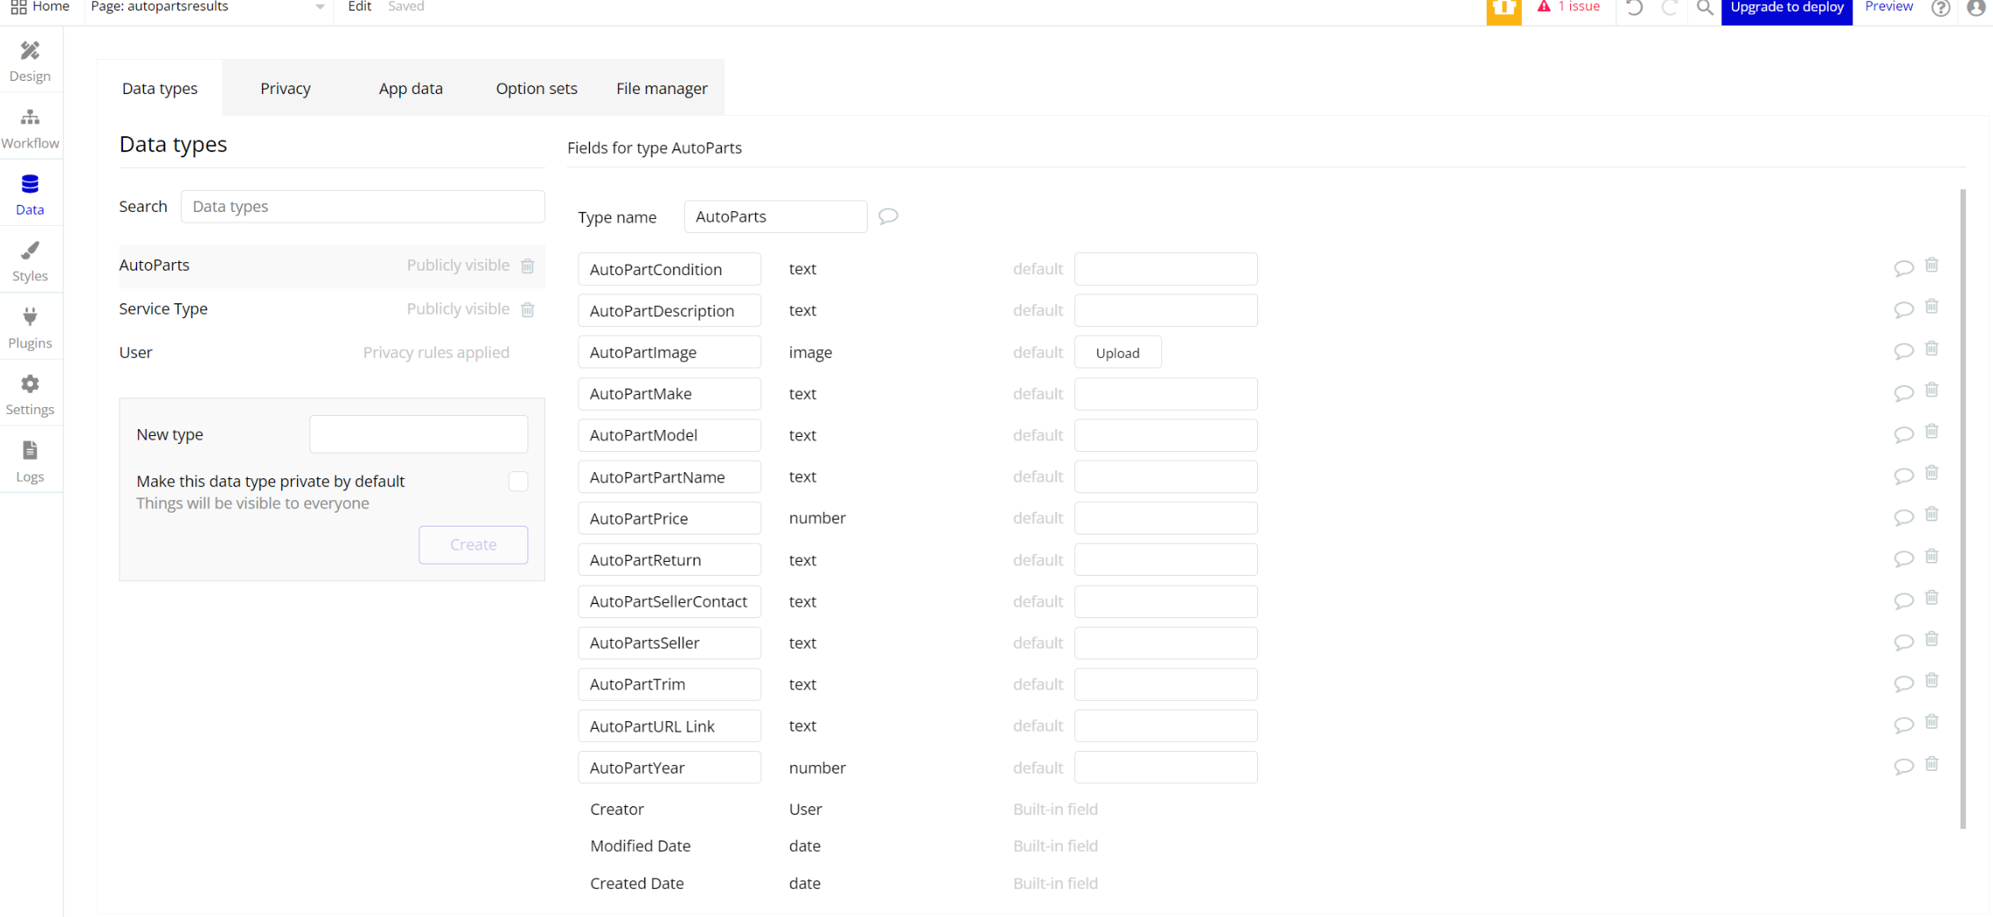Open the Design tab in sidebar
This screenshot has width=1993, height=917.
pyautogui.click(x=30, y=61)
